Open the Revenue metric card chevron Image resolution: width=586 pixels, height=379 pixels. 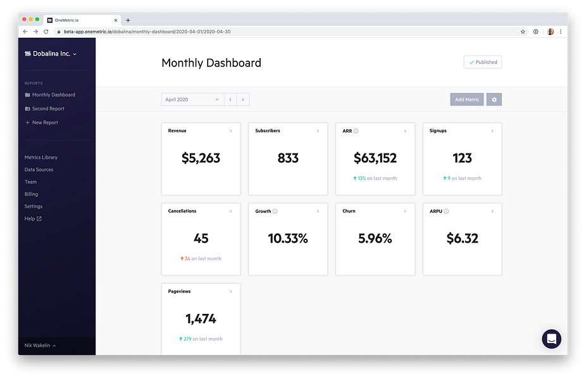click(x=230, y=131)
